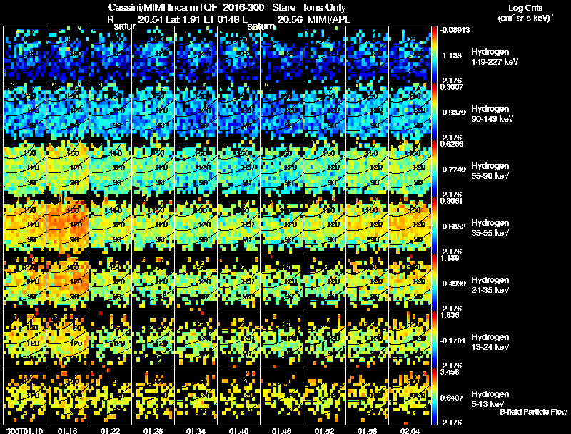Image resolution: width=571 pixels, height=434 pixels.
Task: Click the '01:58' time label
Action: point(368,430)
